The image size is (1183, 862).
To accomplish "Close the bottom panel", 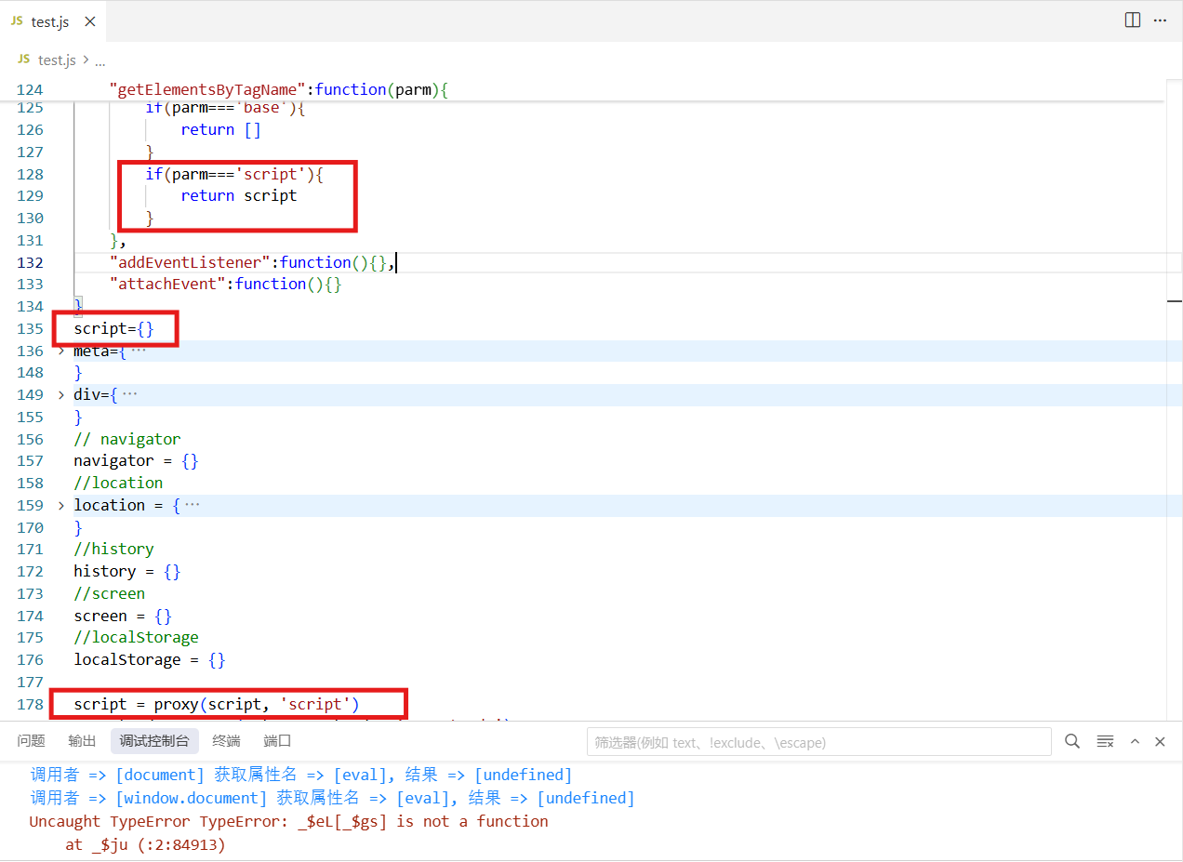I will tap(1160, 741).
